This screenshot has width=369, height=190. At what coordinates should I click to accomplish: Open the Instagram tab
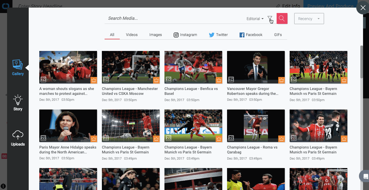[x=185, y=35]
